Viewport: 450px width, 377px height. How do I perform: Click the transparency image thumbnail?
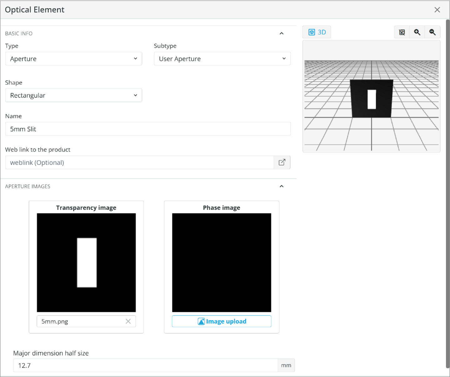tap(86, 263)
